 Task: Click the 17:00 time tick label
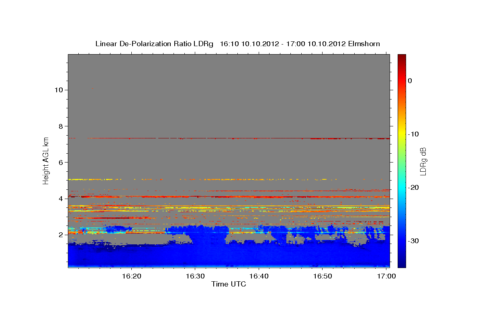(386, 276)
